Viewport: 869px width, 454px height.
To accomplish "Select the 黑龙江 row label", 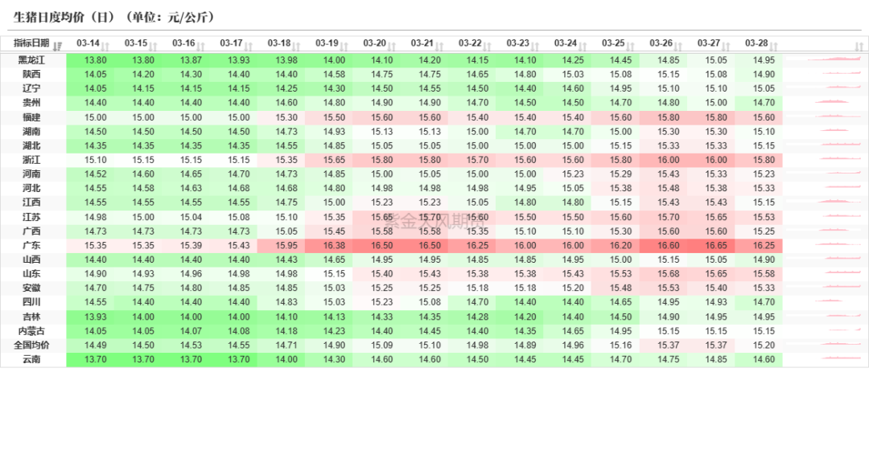I will click(x=31, y=59).
